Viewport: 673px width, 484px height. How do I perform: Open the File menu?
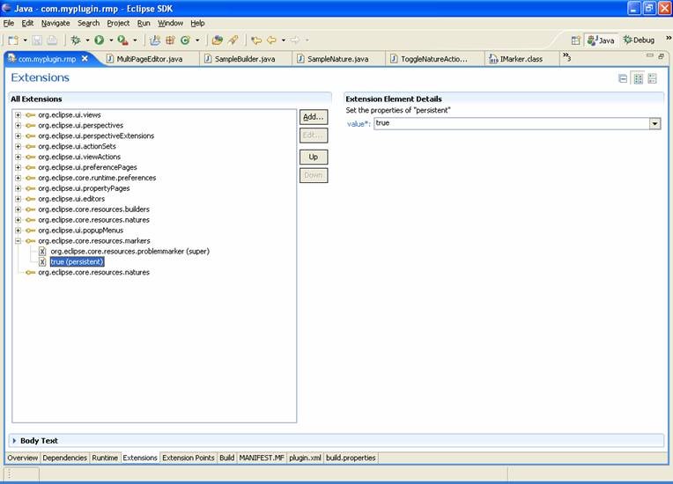coord(9,23)
